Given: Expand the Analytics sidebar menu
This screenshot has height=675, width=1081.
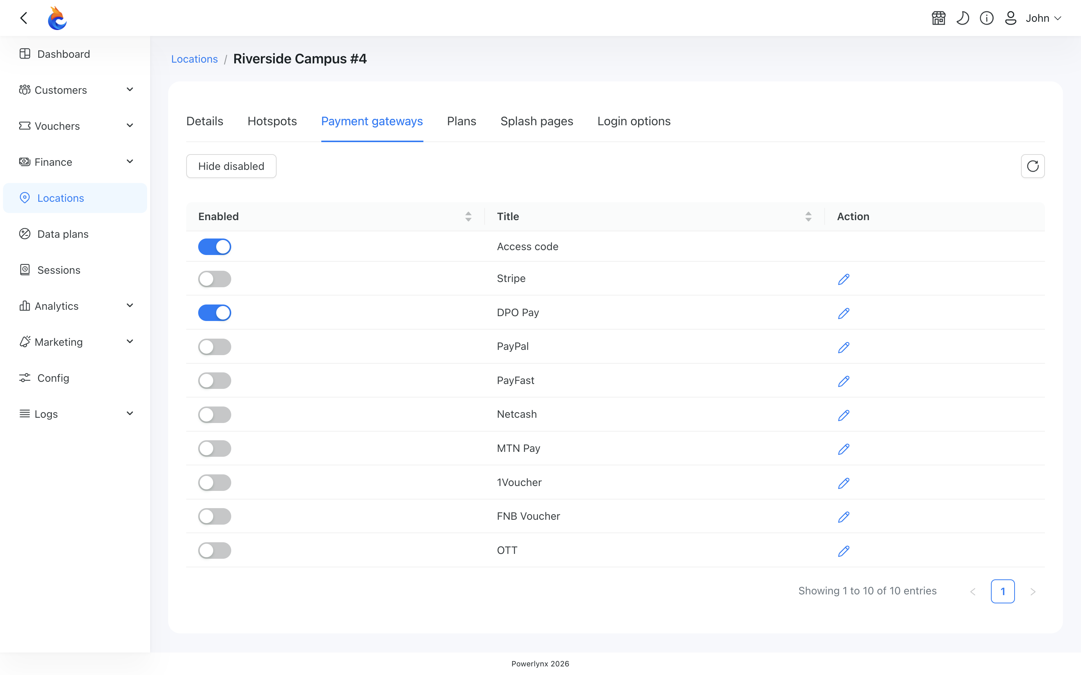Looking at the screenshot, I should pos(75,306).
